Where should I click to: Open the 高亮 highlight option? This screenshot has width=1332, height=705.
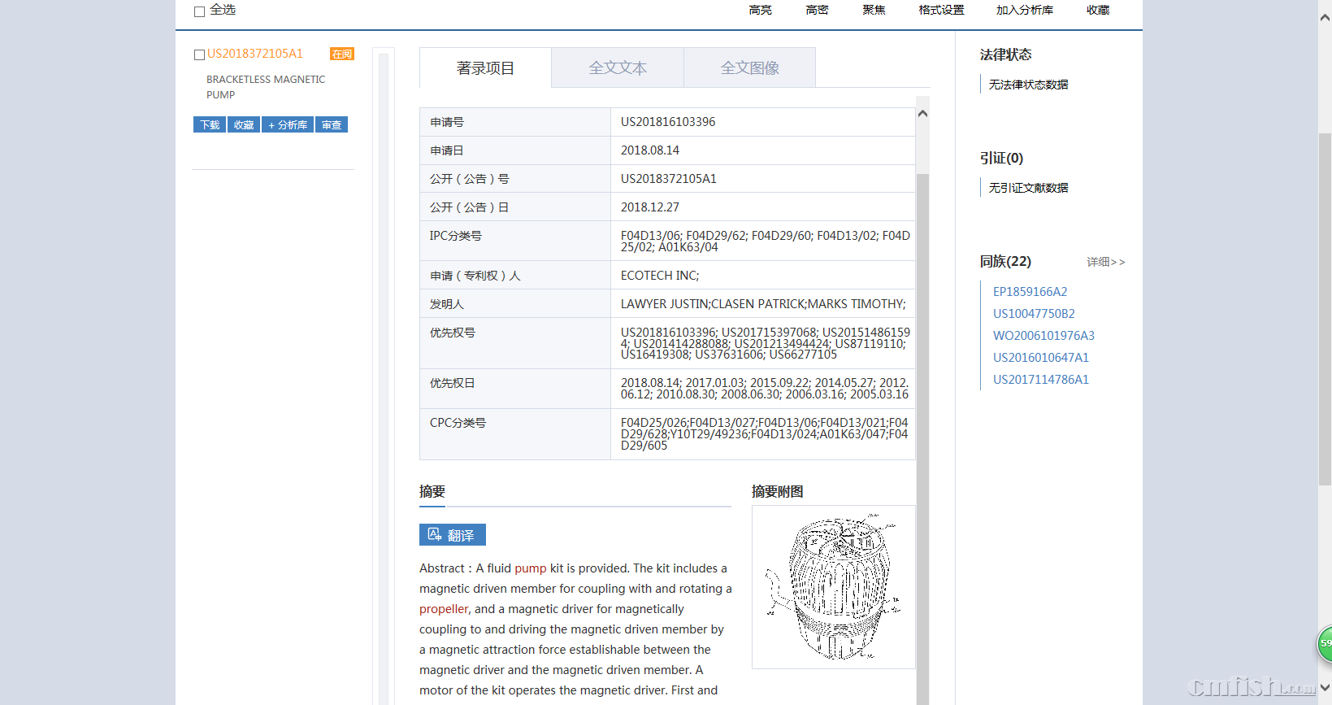760,11
